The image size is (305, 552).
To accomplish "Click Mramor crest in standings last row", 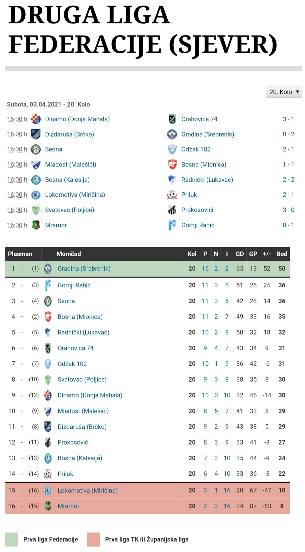I will 48,506.
